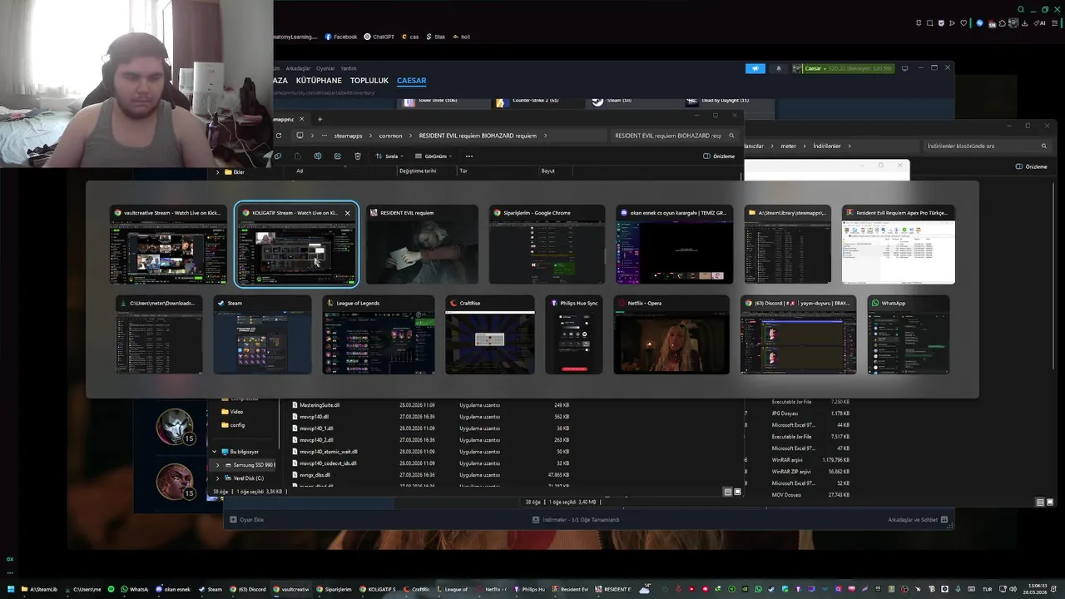Click the delete trash icon in Explorer toolbar
The width and height of the screenshot is (1065, 599).
tap(358, 156)
